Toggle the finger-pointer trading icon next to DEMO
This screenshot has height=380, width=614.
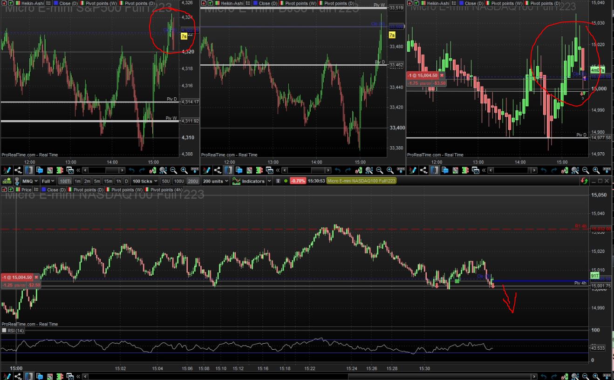[x=17, y=181]
